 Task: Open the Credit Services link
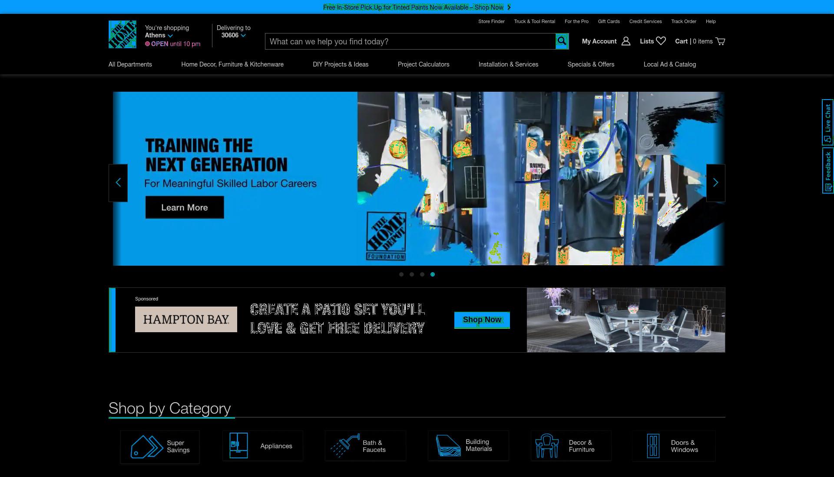pyautogui.click(x=645, y=21)
